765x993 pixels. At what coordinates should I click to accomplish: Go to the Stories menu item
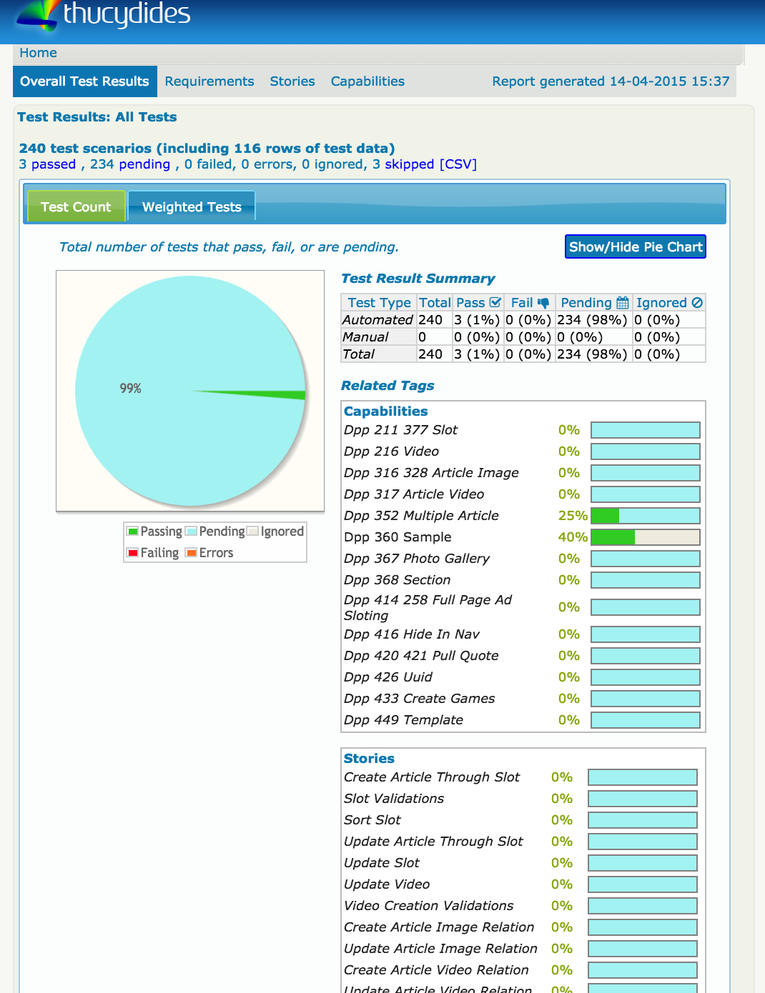coord(292,81)
